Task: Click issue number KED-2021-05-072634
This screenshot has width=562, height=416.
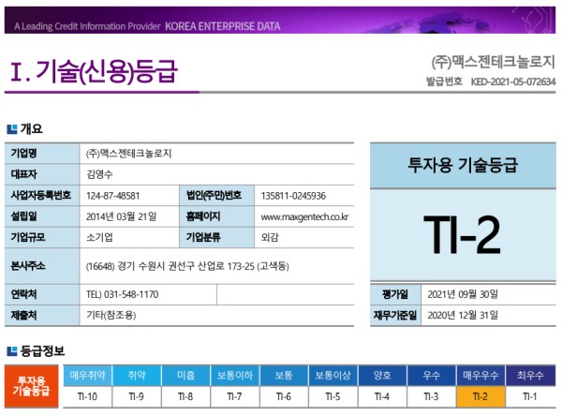Action: (x=513, y=82)
